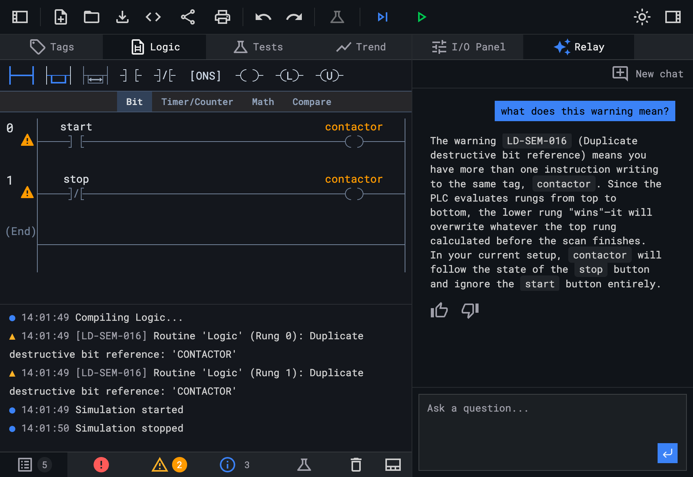Show all 5 log messages filter

point(34,465)
